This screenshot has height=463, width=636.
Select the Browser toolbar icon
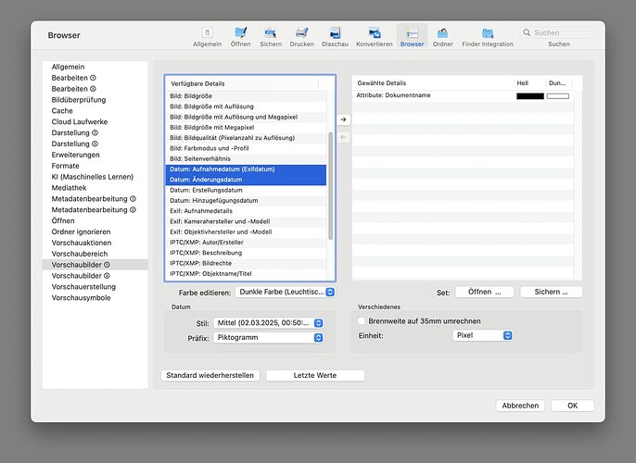click(x=412, y=37)
